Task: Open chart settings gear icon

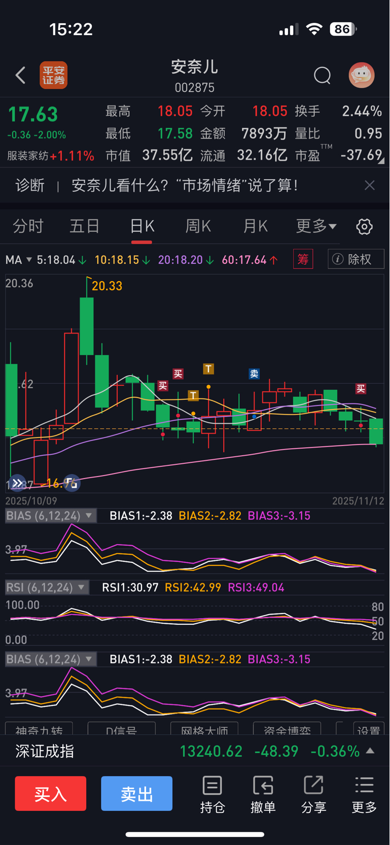Action: [364, 226]
